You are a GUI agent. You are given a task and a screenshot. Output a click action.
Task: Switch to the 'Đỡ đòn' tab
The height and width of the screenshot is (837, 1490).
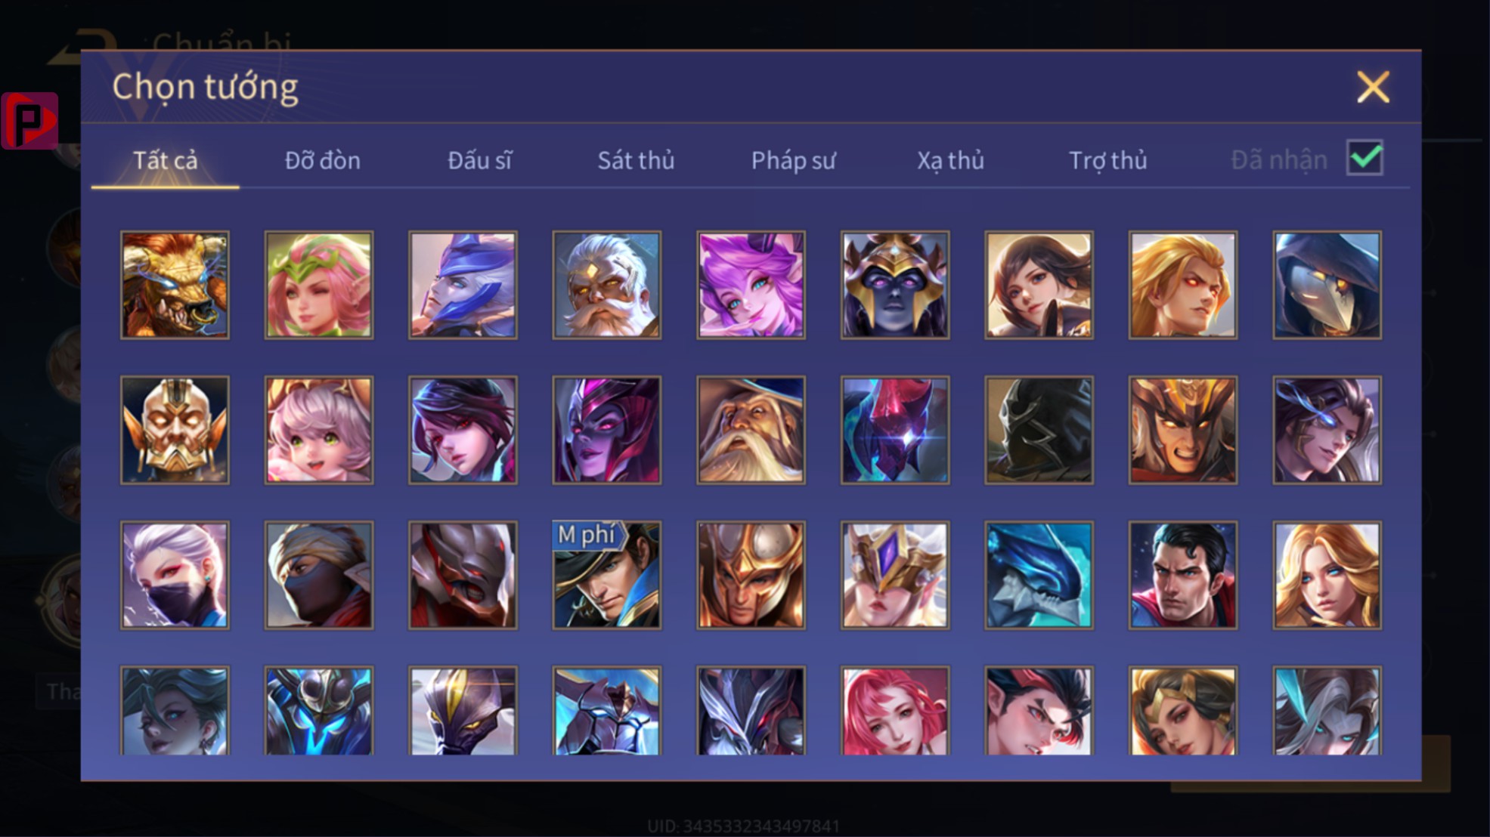click(x=322, y=160)
